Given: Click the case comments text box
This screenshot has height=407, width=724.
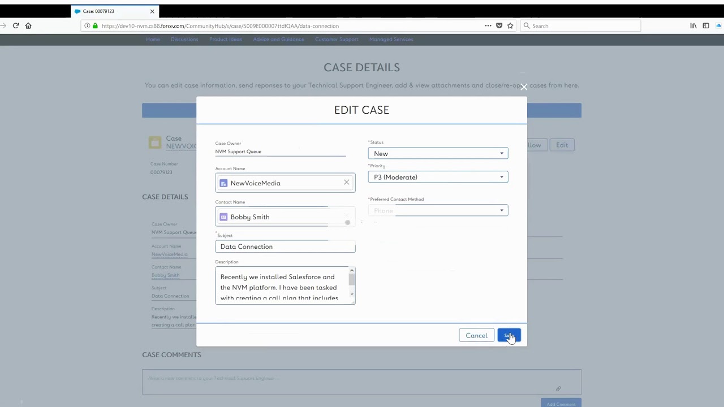Looking at the screenshot, I should (x=361, y=382).
